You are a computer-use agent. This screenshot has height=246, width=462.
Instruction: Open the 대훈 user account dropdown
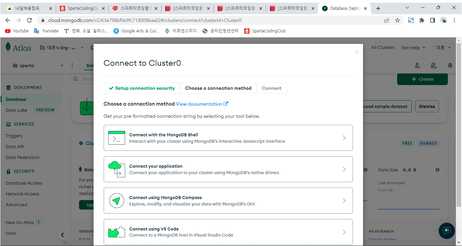(x=444, y=48)
